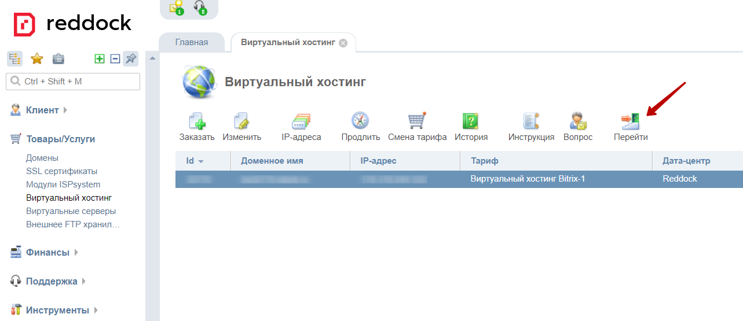Open Смена тарифа cart icon
This screenshot has width=743, height=321.
[x=417, y=122]
